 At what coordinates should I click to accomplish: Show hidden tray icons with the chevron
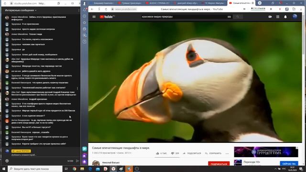tap(275, 169)
